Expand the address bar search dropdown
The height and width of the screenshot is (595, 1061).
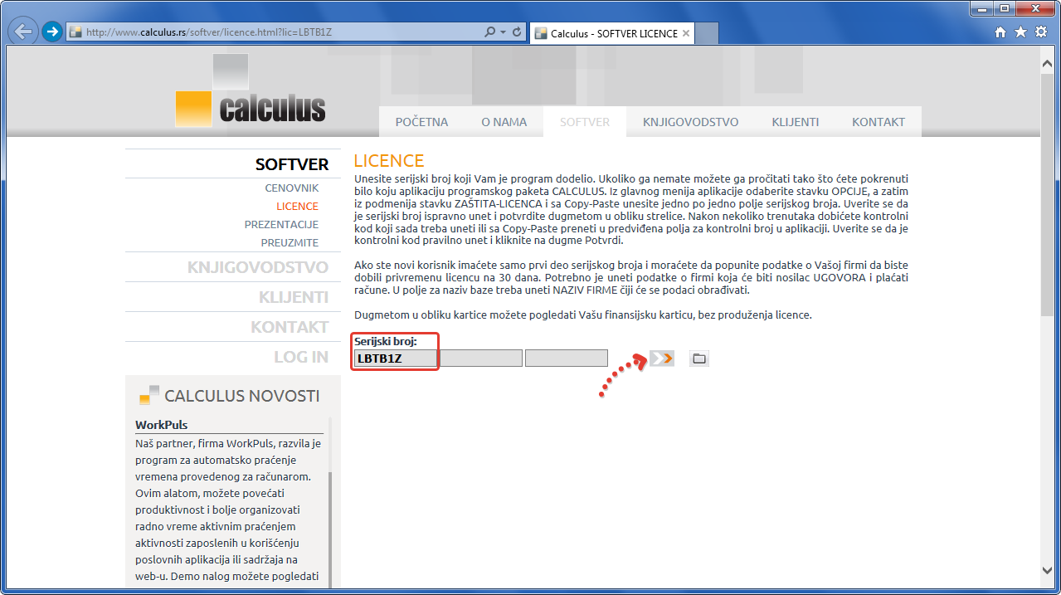tap(503, 32)
